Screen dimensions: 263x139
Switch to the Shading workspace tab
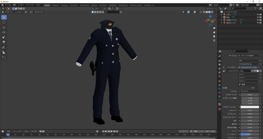click(x=94, y=5)
